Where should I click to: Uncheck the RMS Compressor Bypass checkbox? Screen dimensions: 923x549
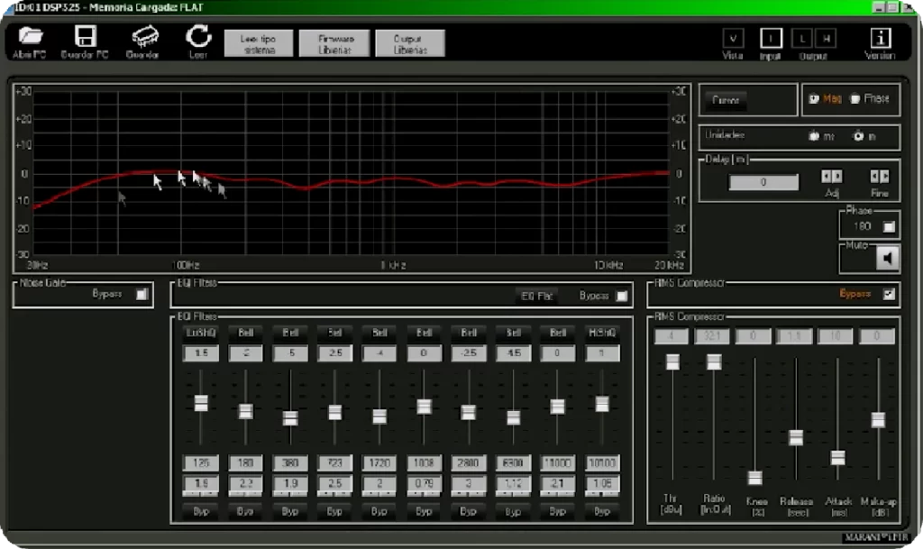click(x=889, y=294)
